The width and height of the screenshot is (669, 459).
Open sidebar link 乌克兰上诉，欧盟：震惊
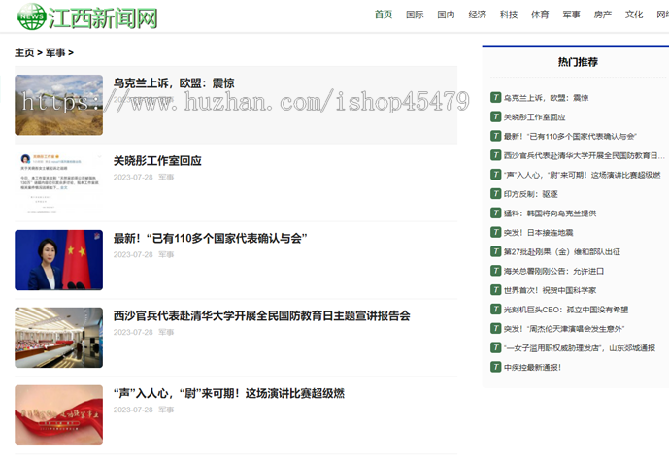click(546, 98)
